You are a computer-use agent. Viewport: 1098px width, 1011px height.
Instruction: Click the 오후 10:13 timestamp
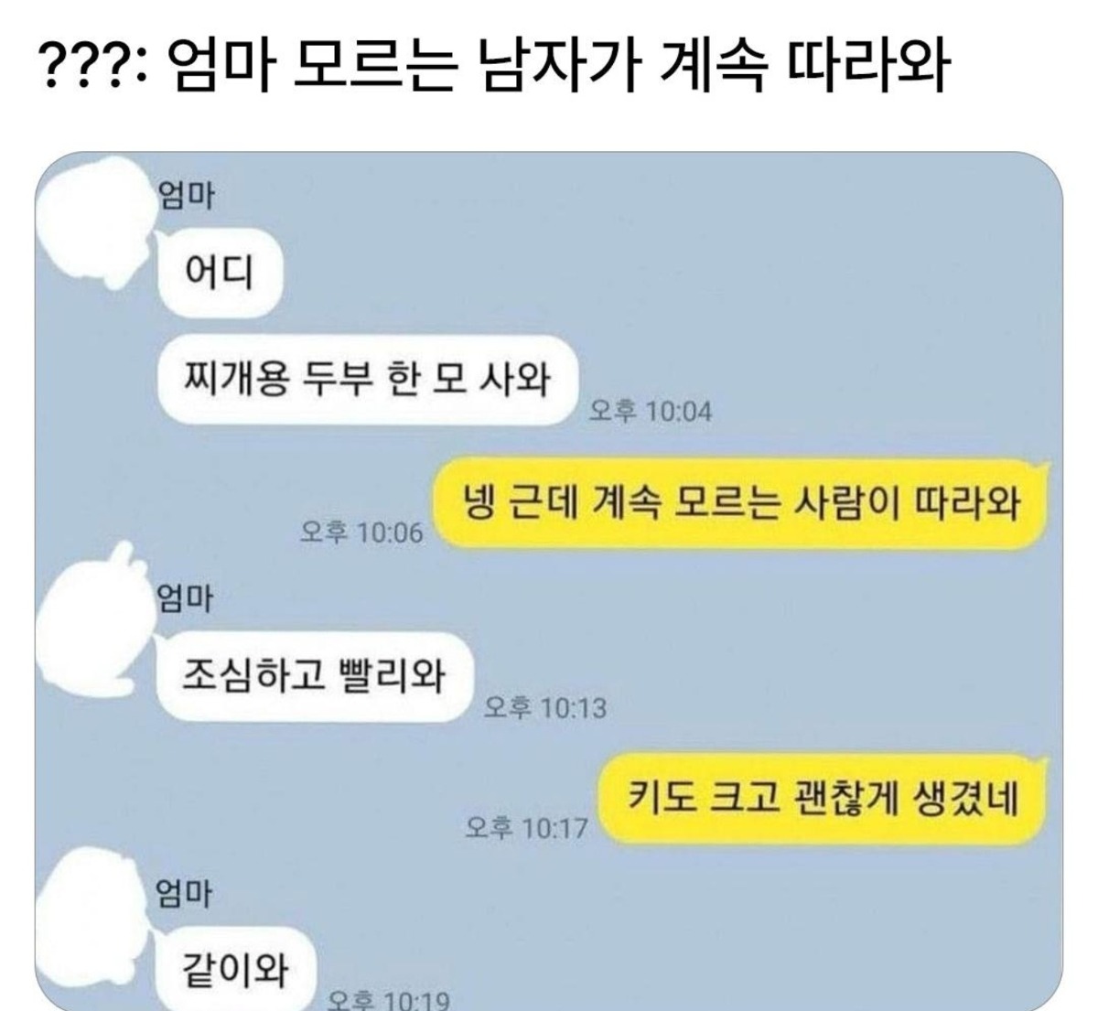[544, 706]
